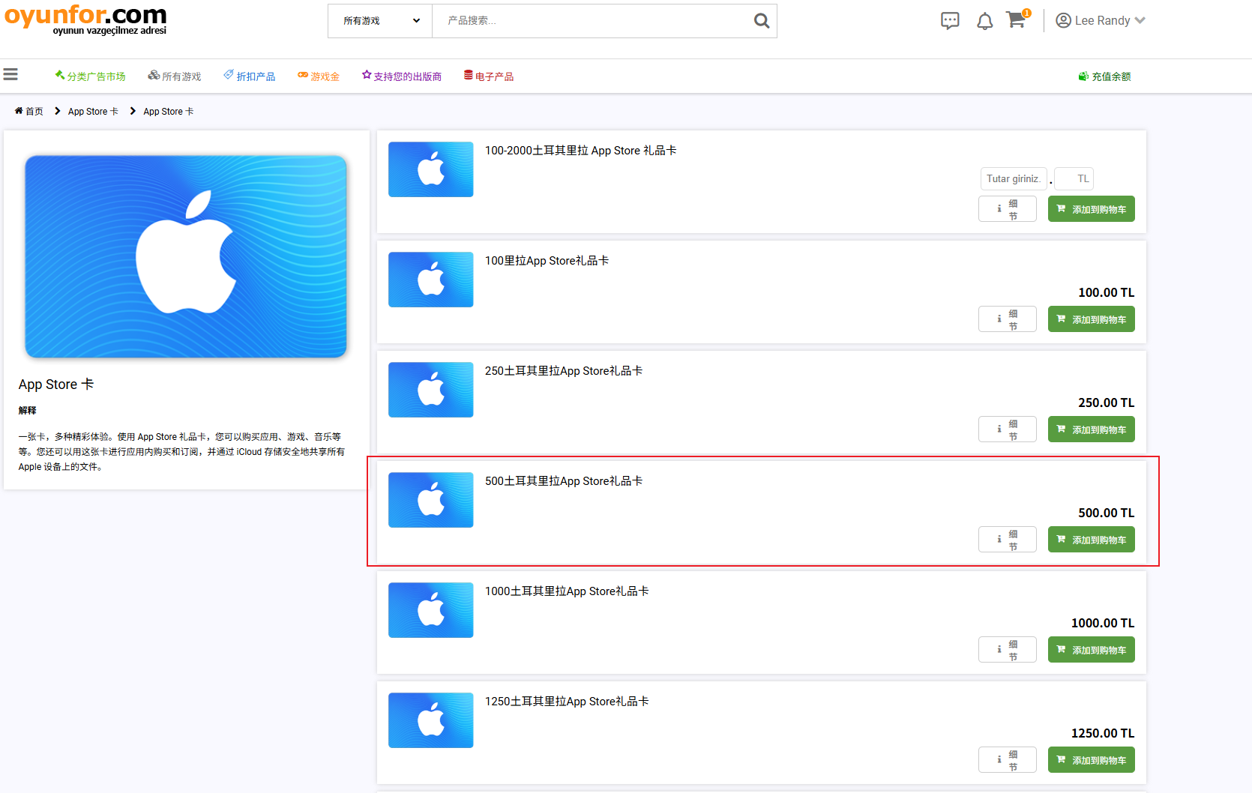
Task: Open 100-2000土耳其里拉 App Store 礼品卡 title
Action: coord(581,151)
